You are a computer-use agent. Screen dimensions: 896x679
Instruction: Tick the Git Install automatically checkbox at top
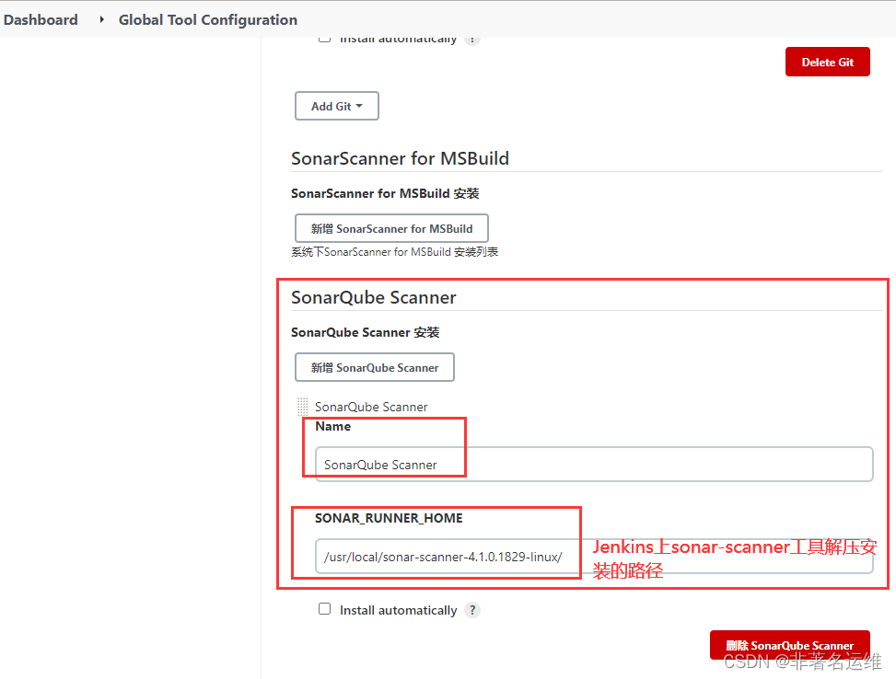324,39
